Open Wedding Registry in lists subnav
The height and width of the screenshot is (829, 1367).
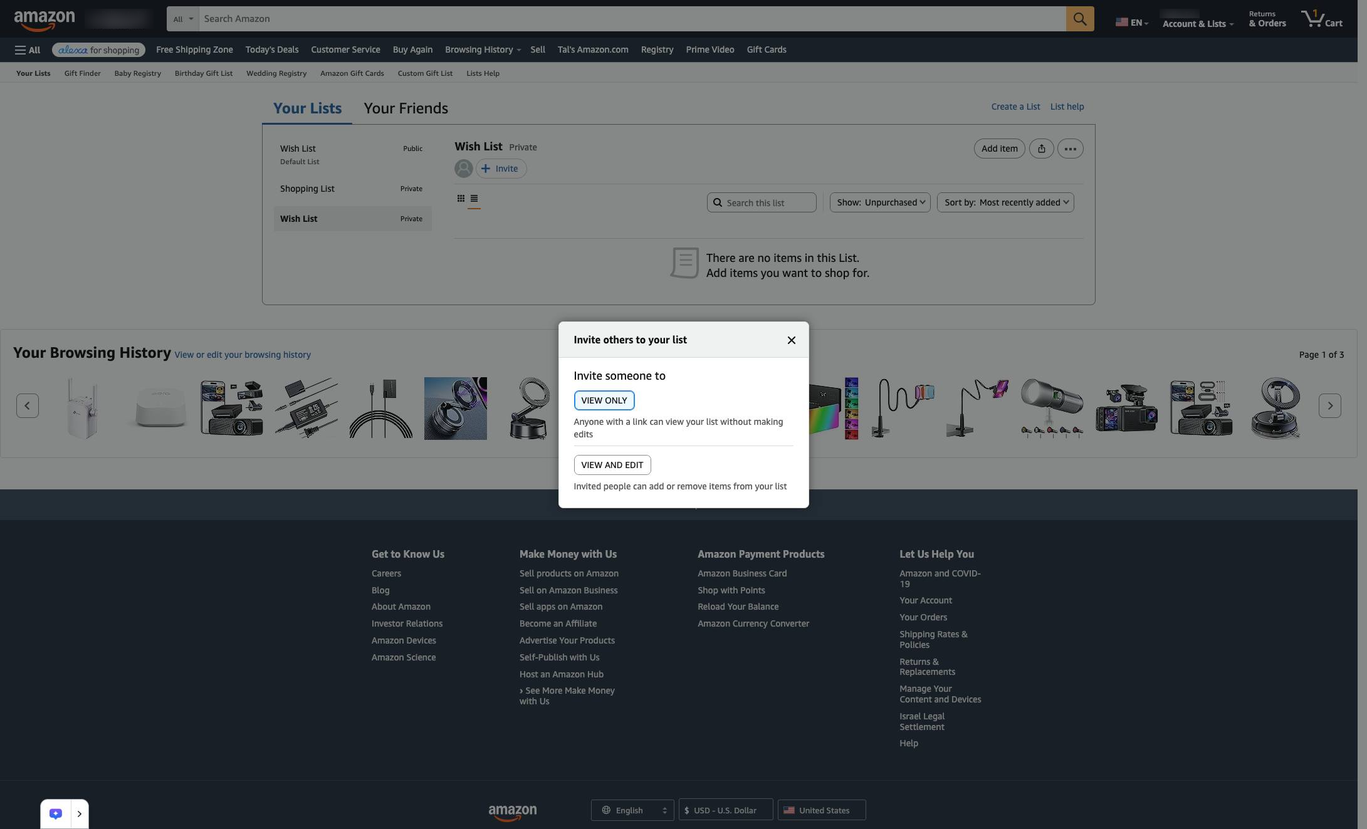(276, 73)
